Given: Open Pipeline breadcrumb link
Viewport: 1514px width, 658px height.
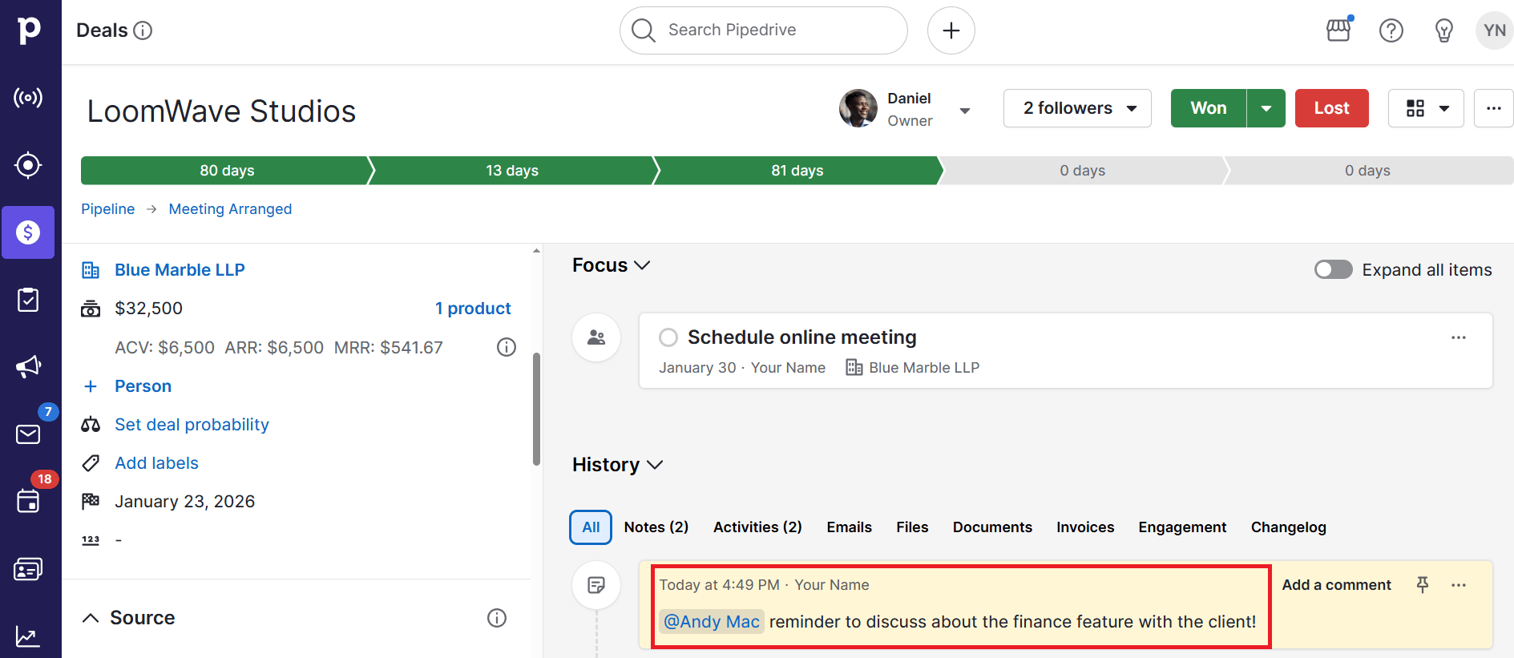Looking at the screenshot, I should click(107, 209).
